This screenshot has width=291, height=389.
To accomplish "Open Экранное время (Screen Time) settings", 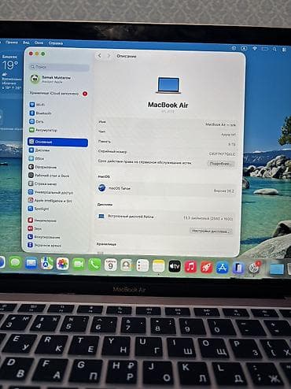I will click(x=44, y=245).
